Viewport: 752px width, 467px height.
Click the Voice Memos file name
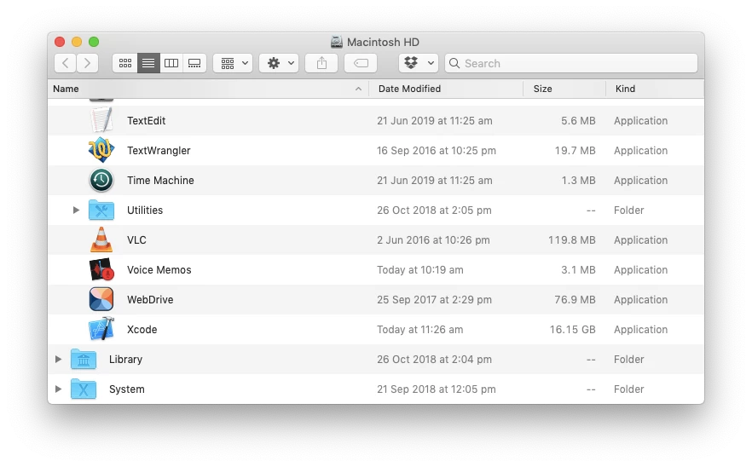[x=159, y=270]
